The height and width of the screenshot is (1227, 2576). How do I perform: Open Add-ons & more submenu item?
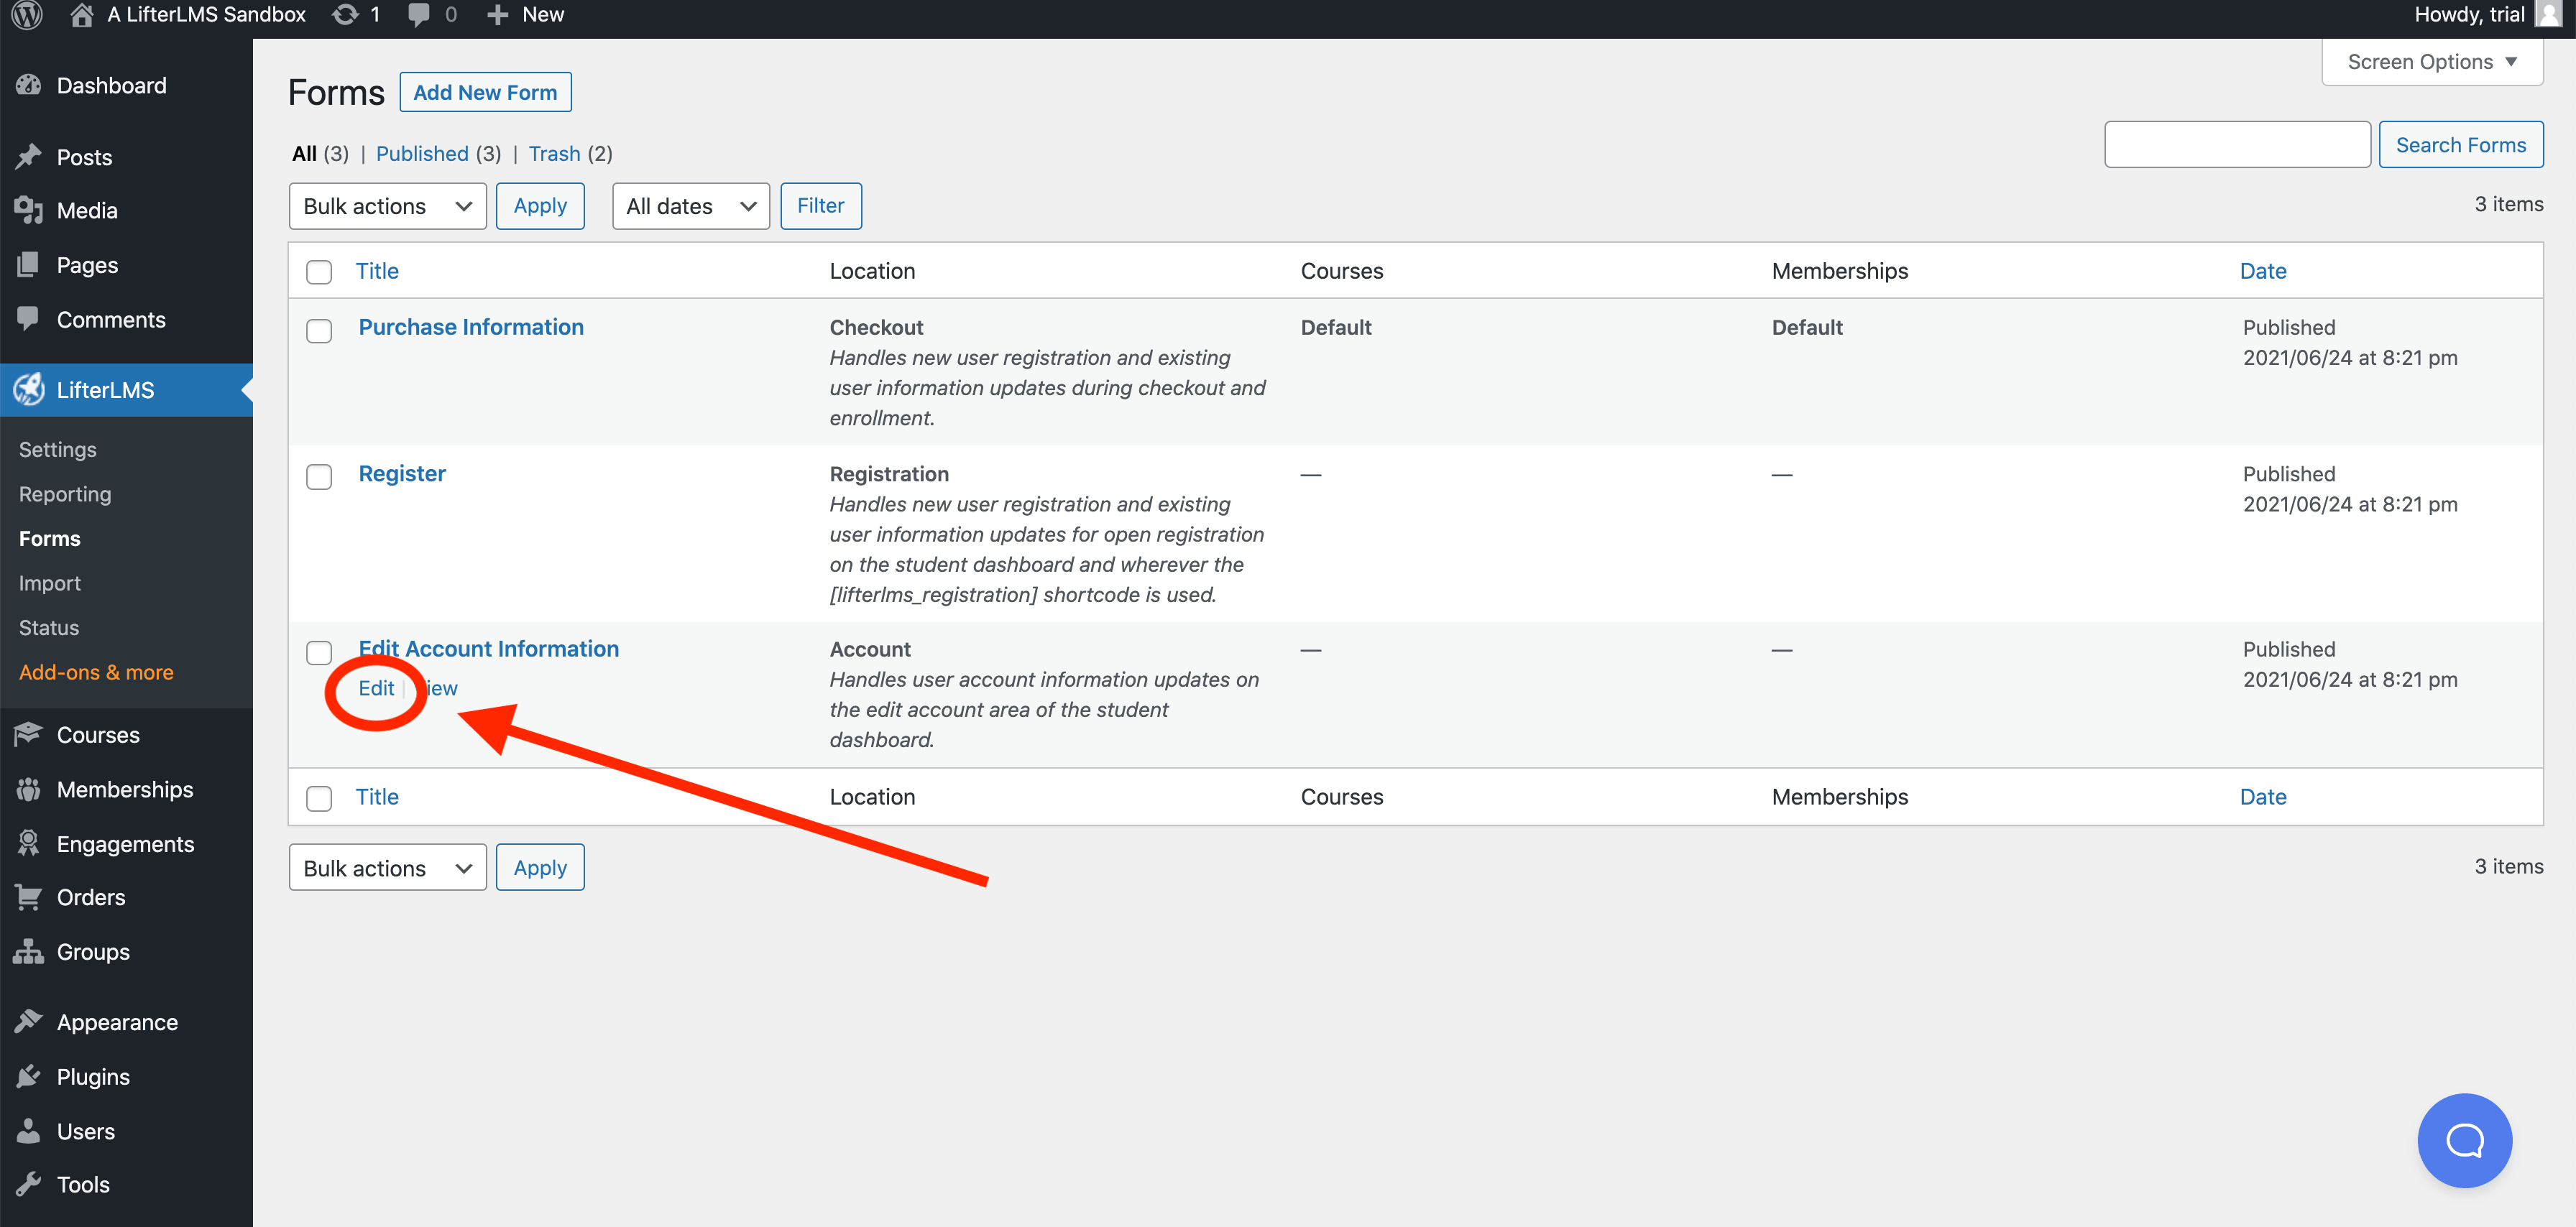pos(96,672)
